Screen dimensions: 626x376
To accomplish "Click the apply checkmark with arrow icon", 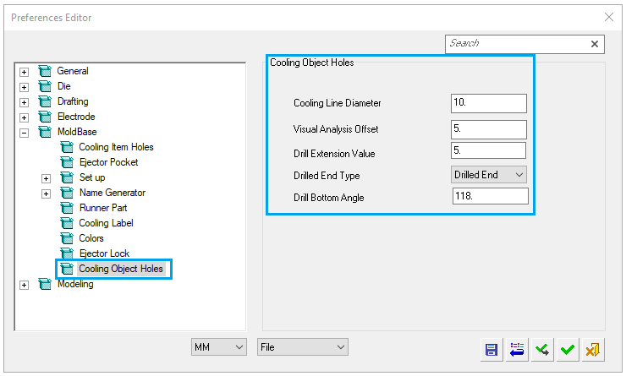I will click(x=542, y=349).
